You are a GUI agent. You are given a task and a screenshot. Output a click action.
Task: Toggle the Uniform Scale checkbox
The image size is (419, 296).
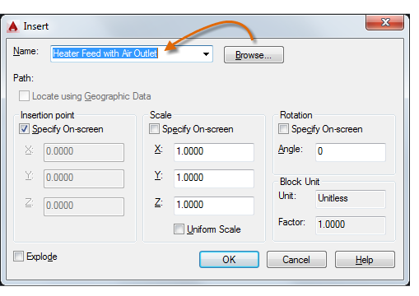(179, 229)
